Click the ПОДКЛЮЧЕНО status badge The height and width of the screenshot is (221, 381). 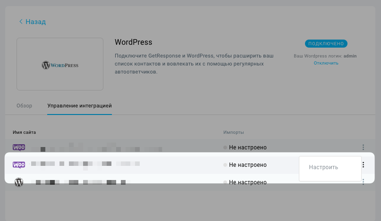coord(326,44)
